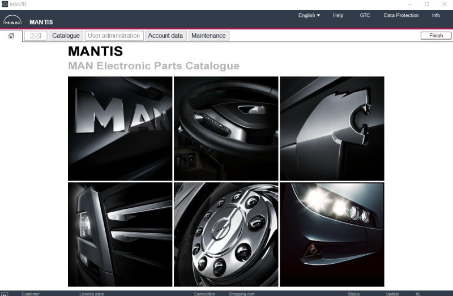The height and width of the screenshot is (296, 453).
Task: Switch to User administration tab
Action: pyautogui.click(x=114, y=36)
